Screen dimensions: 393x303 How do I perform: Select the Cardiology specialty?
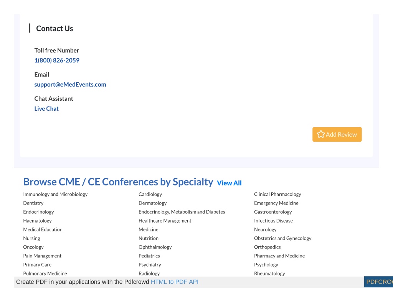click(150, 194)
